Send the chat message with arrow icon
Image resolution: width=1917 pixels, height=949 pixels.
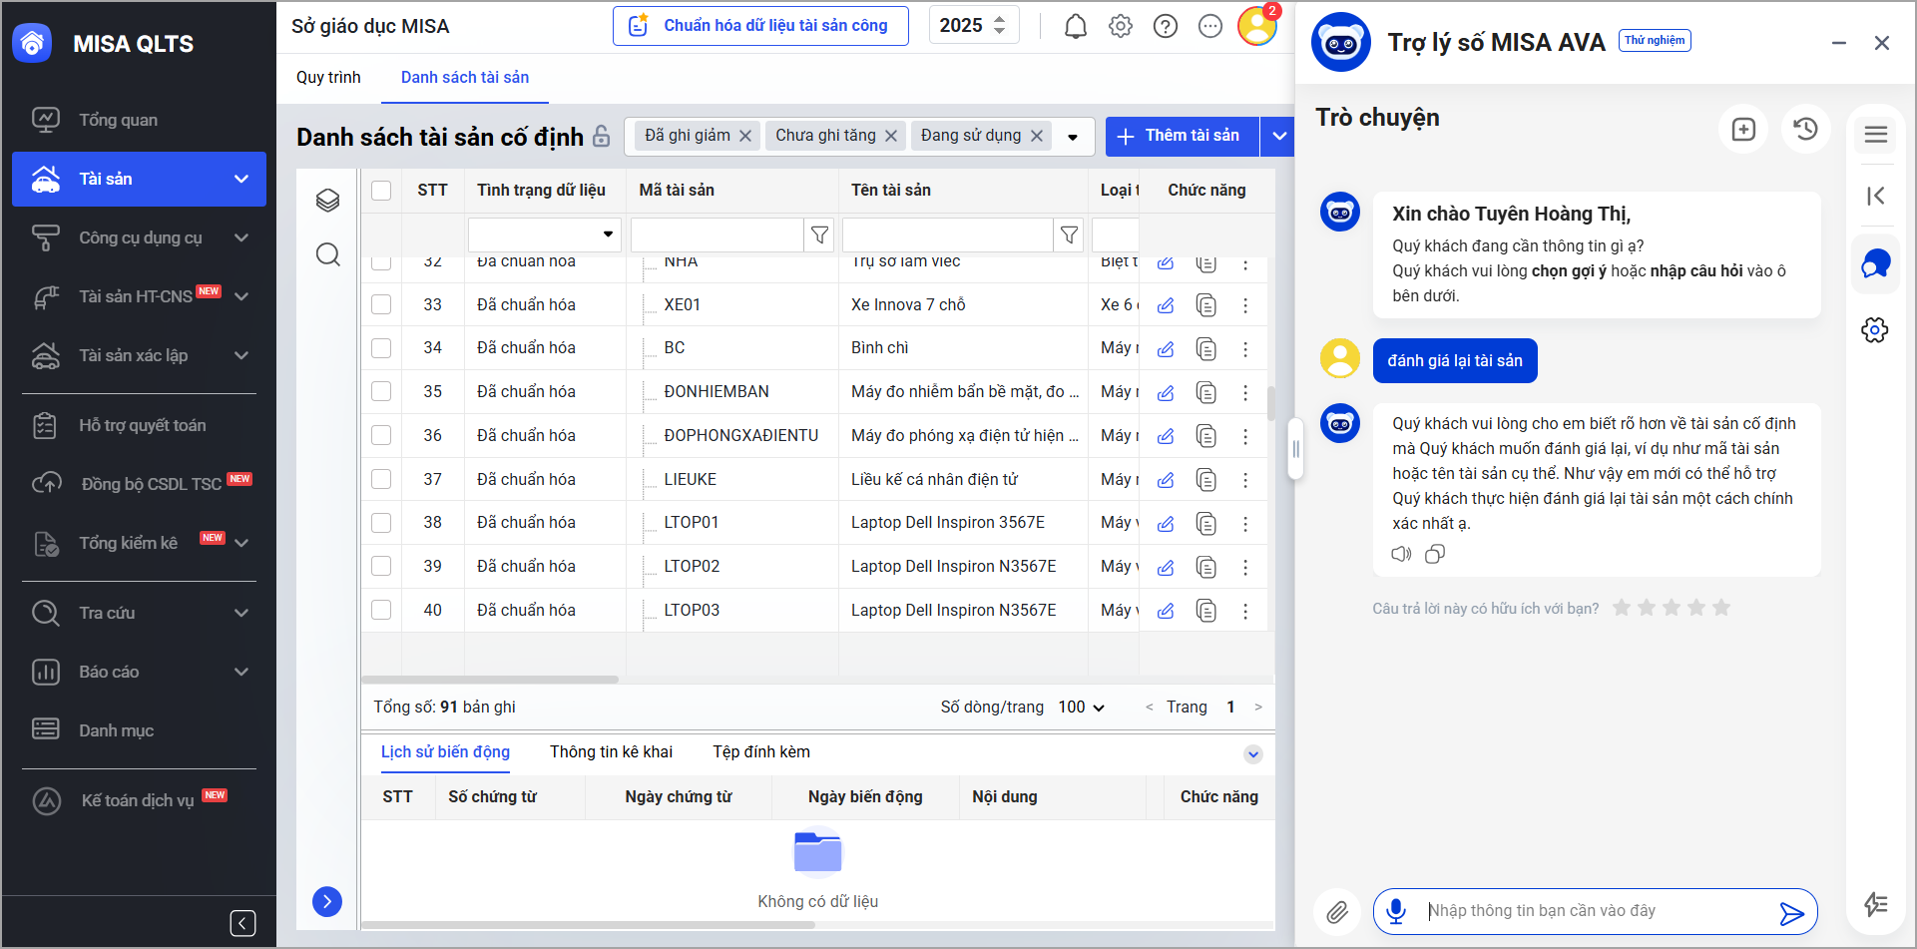pyautogui.click(x=1791, y=913)
